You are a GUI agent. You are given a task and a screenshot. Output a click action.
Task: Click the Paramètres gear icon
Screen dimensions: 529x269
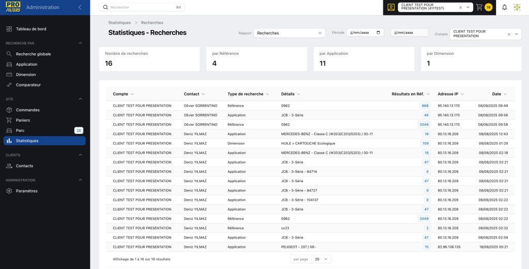9,191
